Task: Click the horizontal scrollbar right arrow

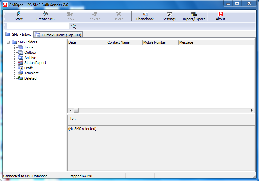Action: coord(252,110)
